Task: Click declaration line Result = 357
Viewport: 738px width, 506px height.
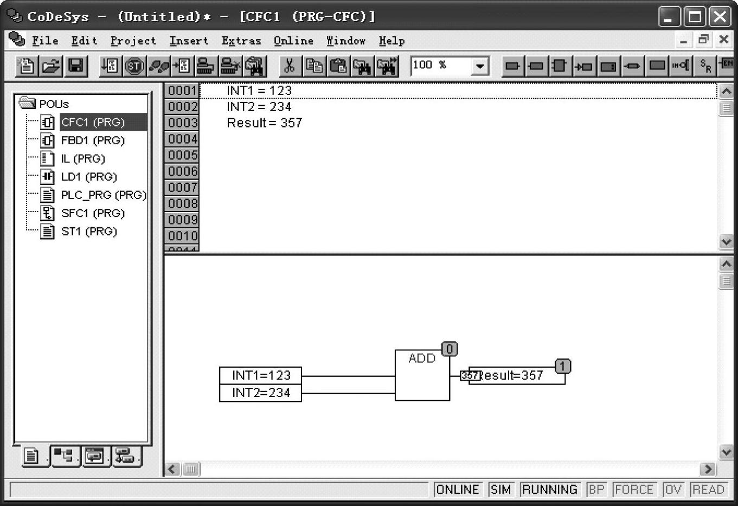Action: click(x=265, y=123)
